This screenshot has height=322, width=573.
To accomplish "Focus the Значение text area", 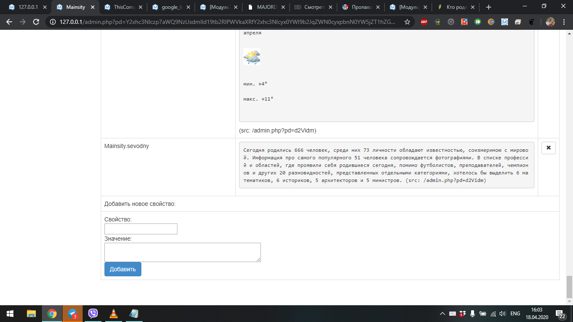I will (x=182, y=252).
